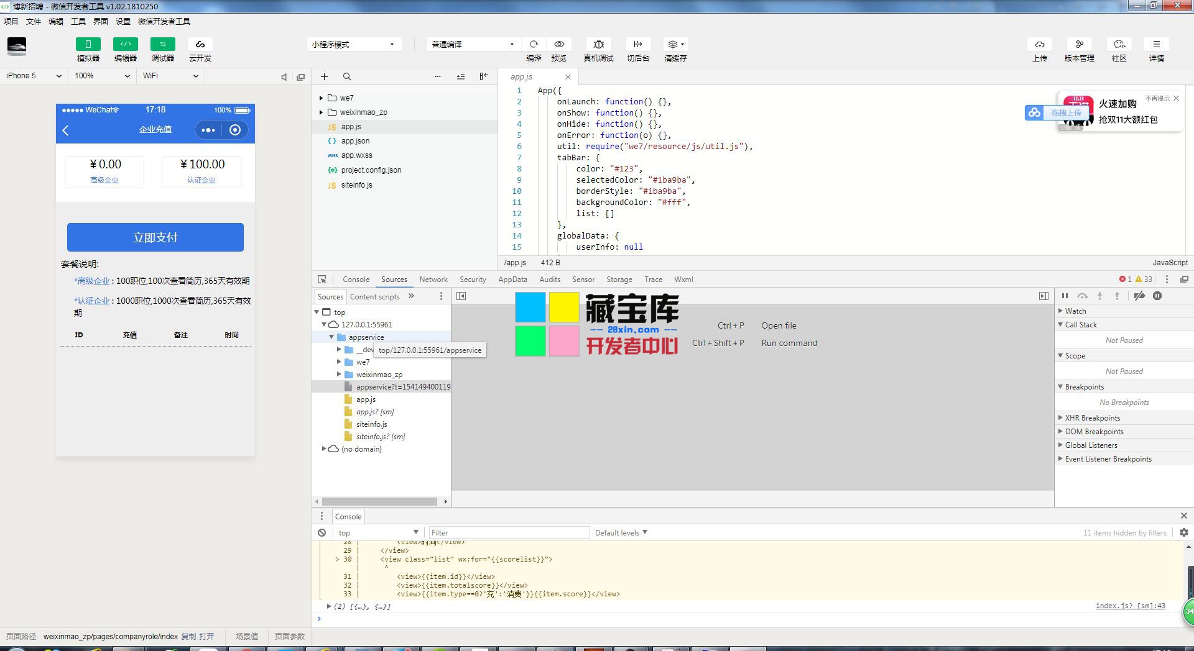This screenshot has width=1194, height=651.
Task: Toggle the editor panel button
Action: (126, 44)
